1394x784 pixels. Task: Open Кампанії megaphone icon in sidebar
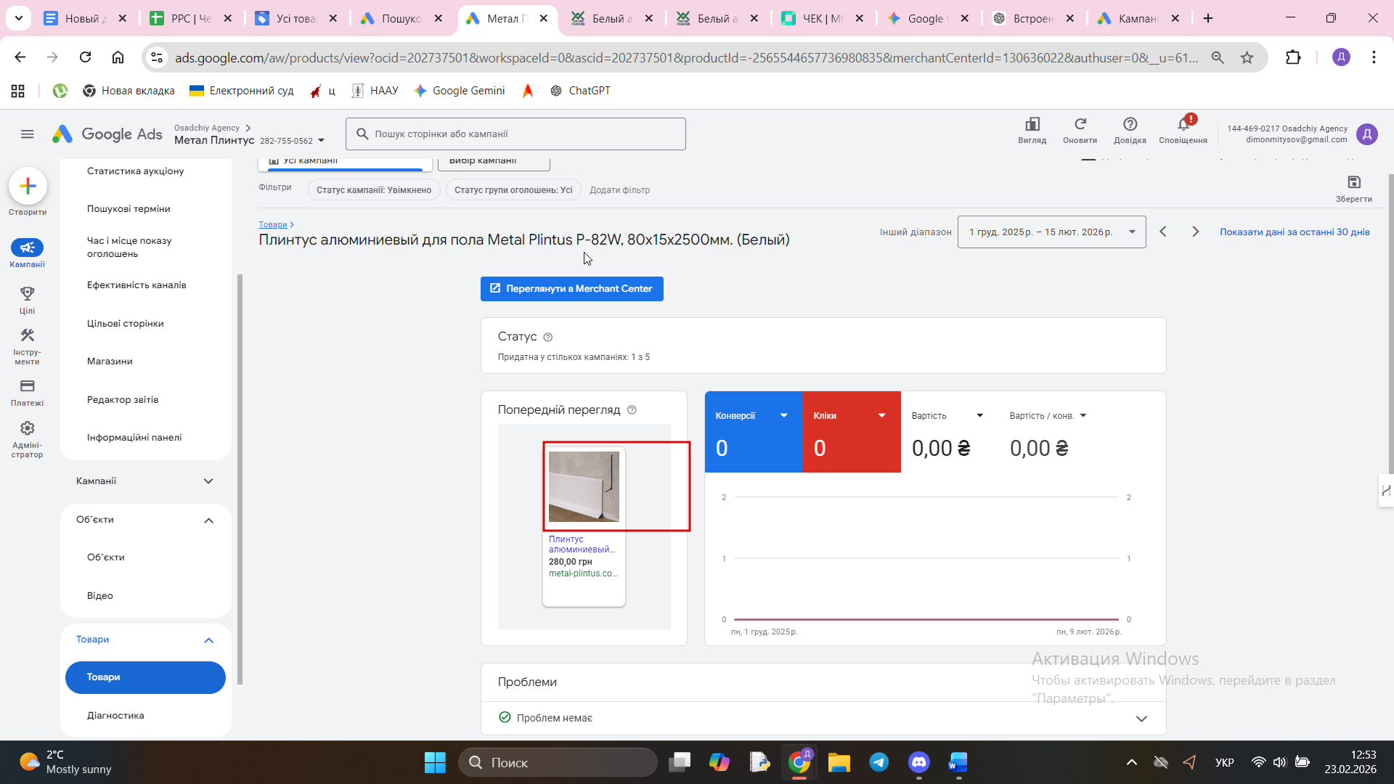[x=27, y=248]
